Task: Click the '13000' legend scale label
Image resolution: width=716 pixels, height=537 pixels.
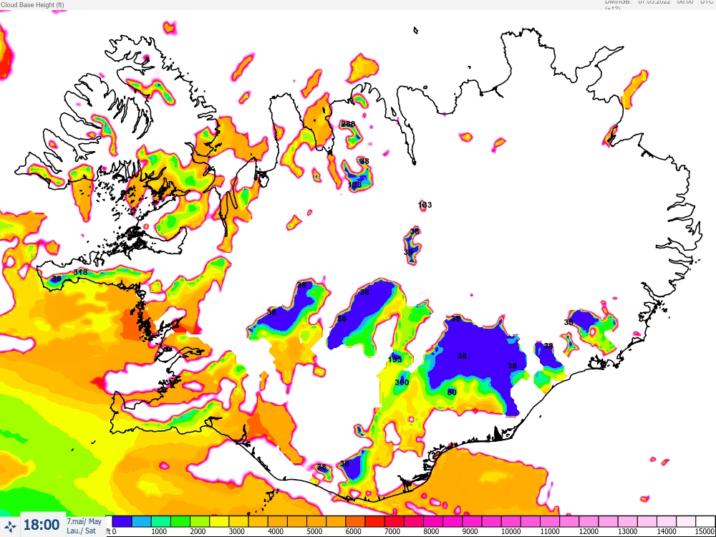Action: click(627, 531)
